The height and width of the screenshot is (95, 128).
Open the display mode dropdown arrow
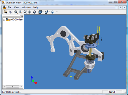click(x=43, y=12)
